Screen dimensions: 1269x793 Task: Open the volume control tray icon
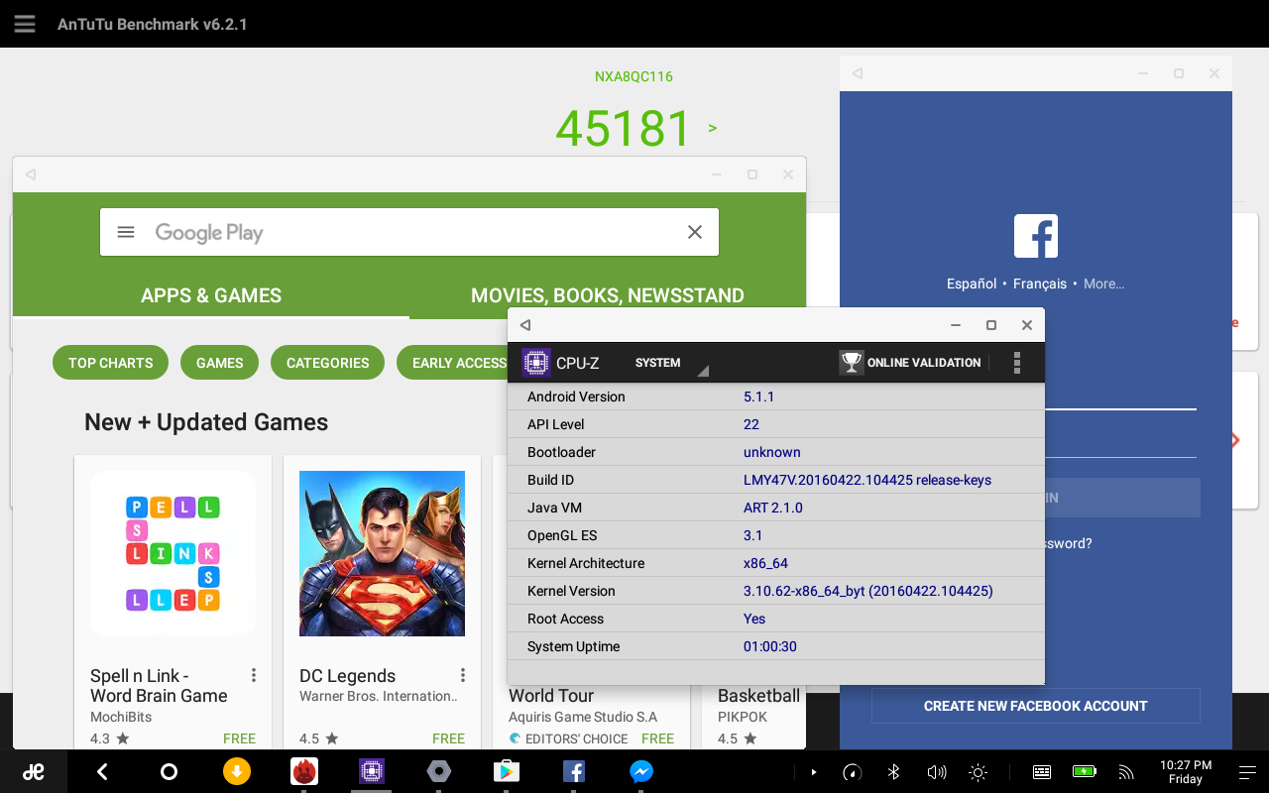point(936,771)
